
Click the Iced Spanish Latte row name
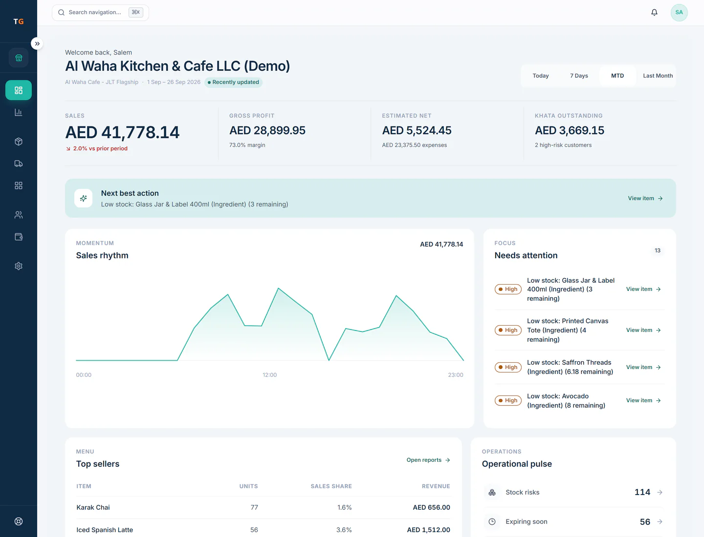tap(105, 530)
